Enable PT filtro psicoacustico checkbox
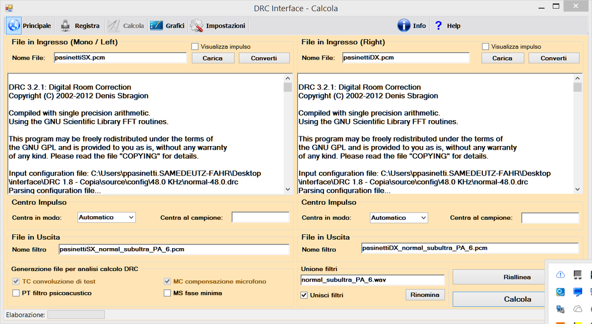592x324 pixels. 16,293
